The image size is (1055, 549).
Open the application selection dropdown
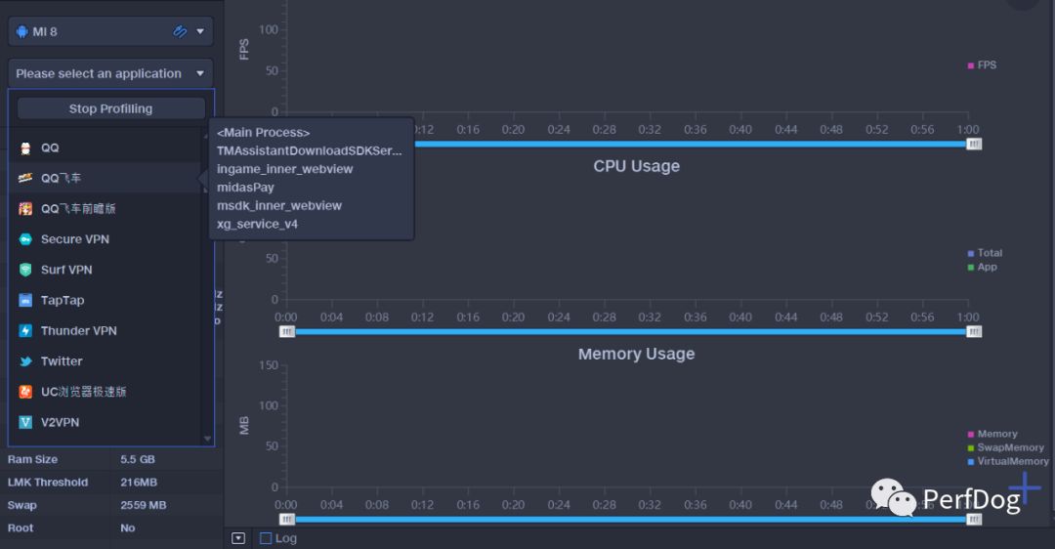click(x=110, y=73)
